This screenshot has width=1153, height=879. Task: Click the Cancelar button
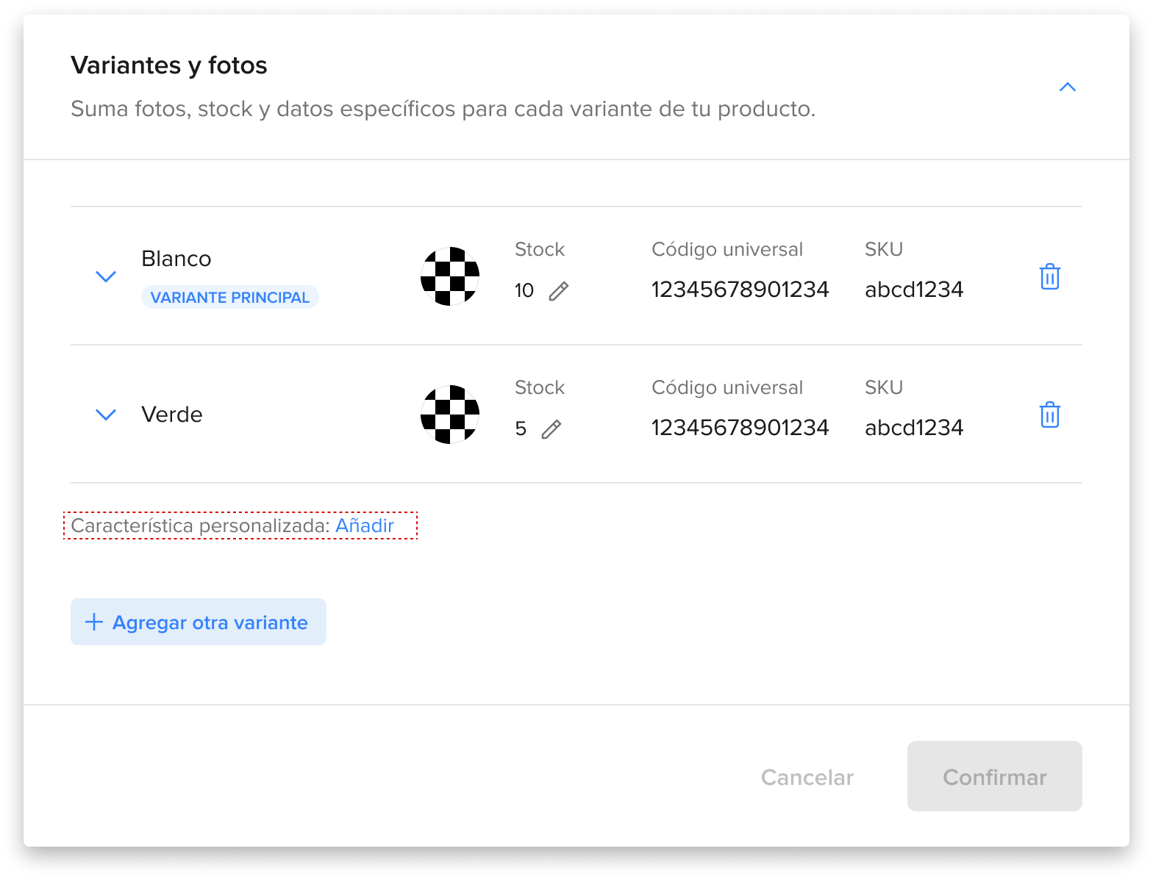coord(807,777)
